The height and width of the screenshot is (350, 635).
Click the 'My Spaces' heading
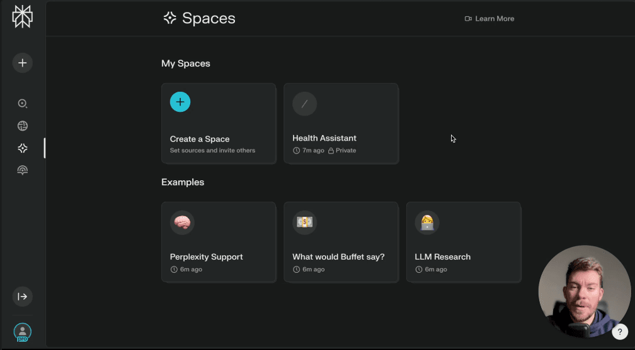click(x=186, y=63)
